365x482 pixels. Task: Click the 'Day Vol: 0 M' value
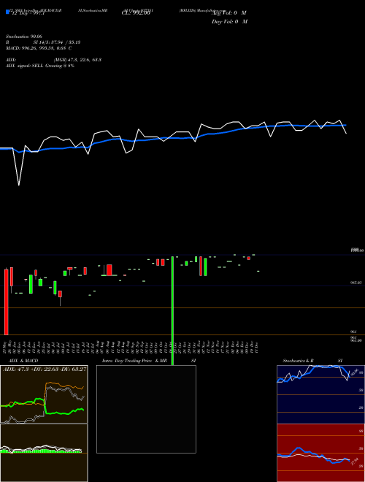[229, 22]
